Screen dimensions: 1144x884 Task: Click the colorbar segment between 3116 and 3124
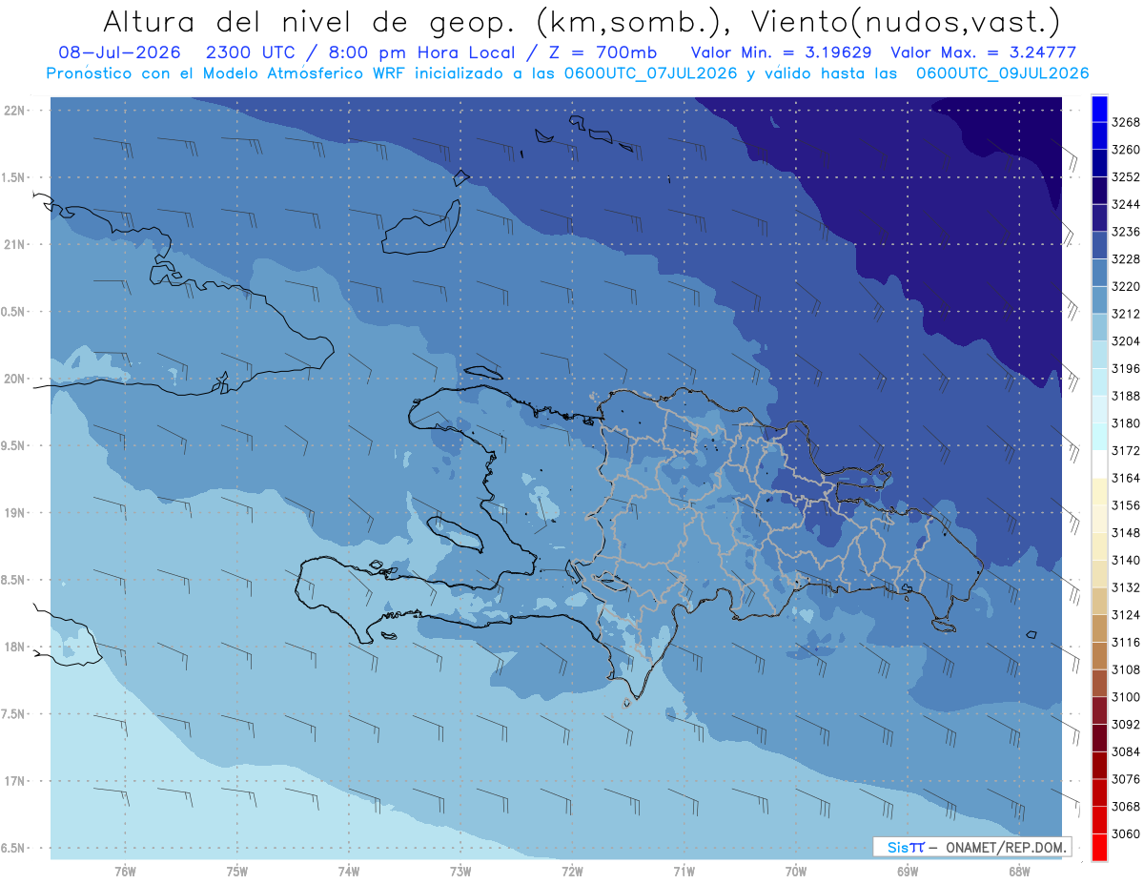coord(1098,628)
